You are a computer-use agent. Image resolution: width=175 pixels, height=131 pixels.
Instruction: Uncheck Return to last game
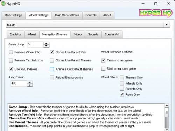click(x=103, y=60)
